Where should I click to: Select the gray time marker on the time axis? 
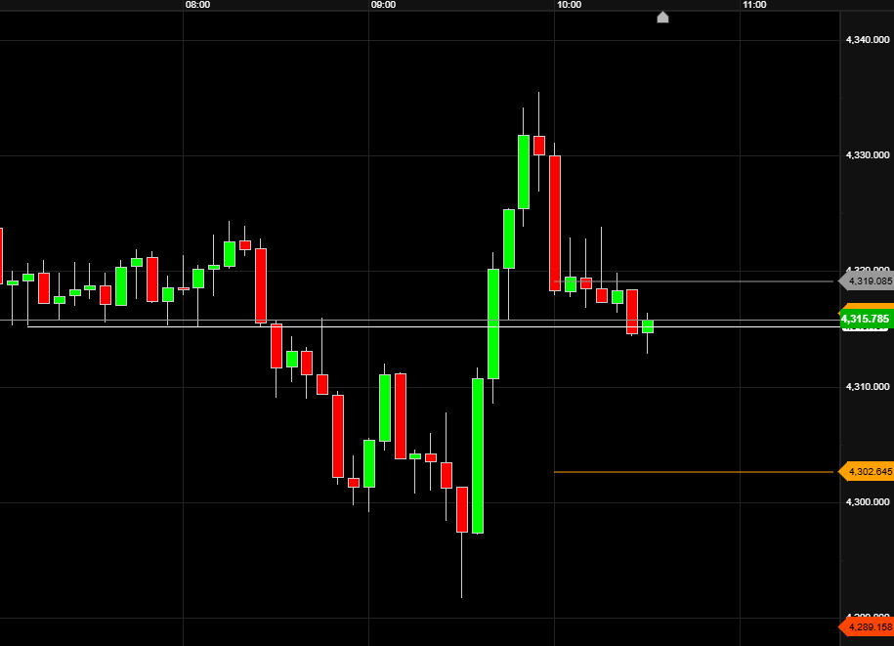662,18
